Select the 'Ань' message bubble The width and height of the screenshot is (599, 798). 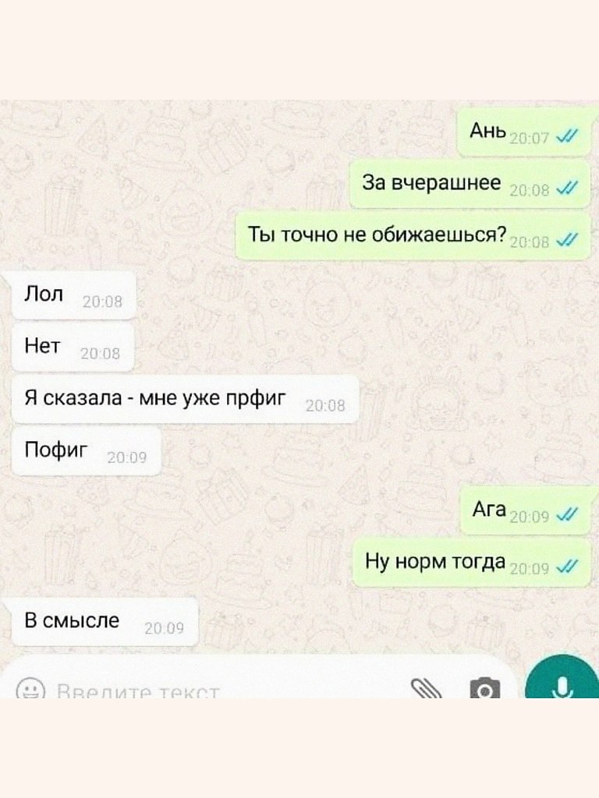pos(525,132)
